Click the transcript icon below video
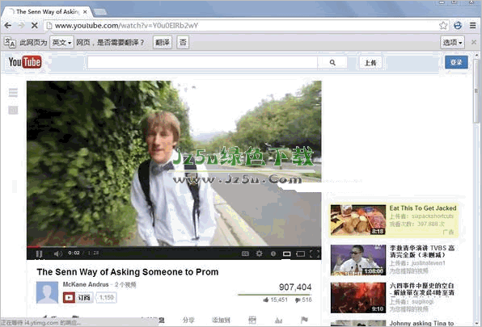 252,321
